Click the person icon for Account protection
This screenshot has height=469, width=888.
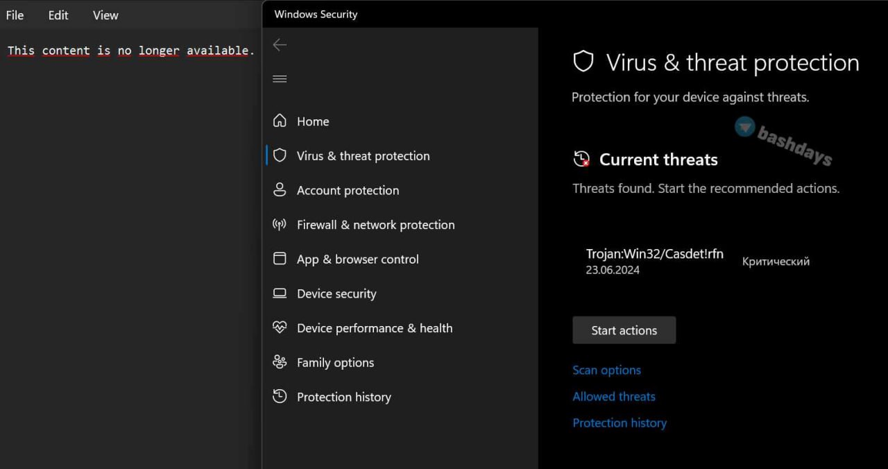[x=280, y=189]
